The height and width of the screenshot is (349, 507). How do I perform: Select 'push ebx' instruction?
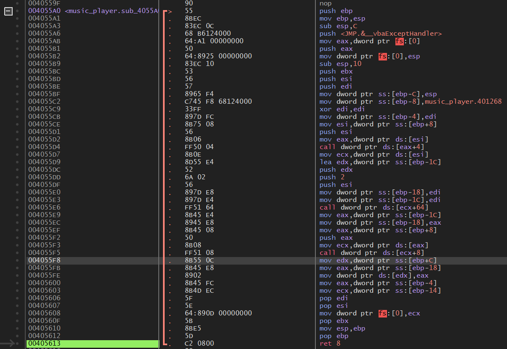tap(336, 71)
